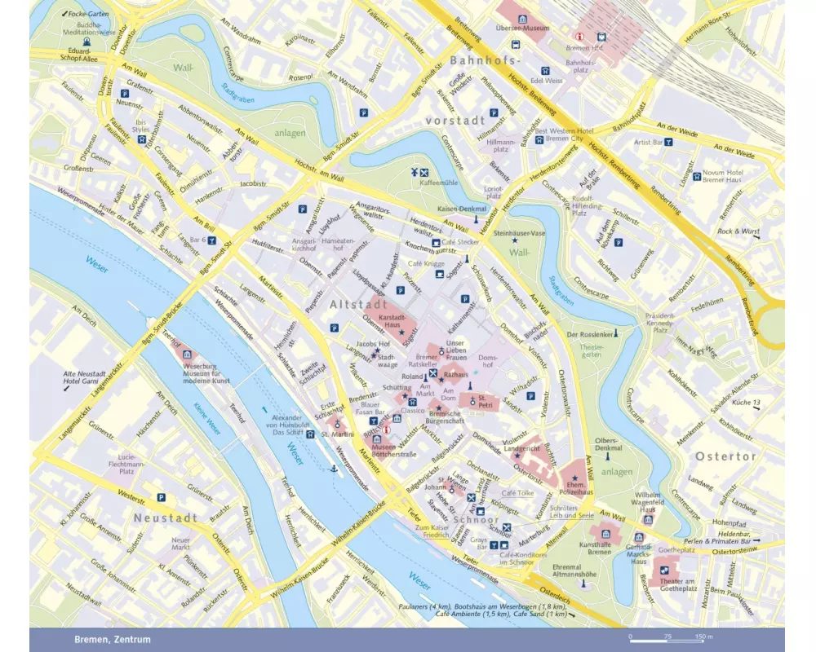The width and height of the screenshot is (816, 652).
Task: Click the Rathaus label
Action: pos(456,374)
